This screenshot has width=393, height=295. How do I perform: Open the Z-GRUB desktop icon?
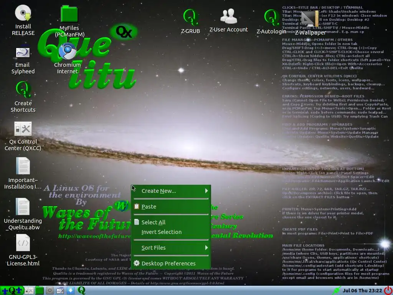coord(190,17)
